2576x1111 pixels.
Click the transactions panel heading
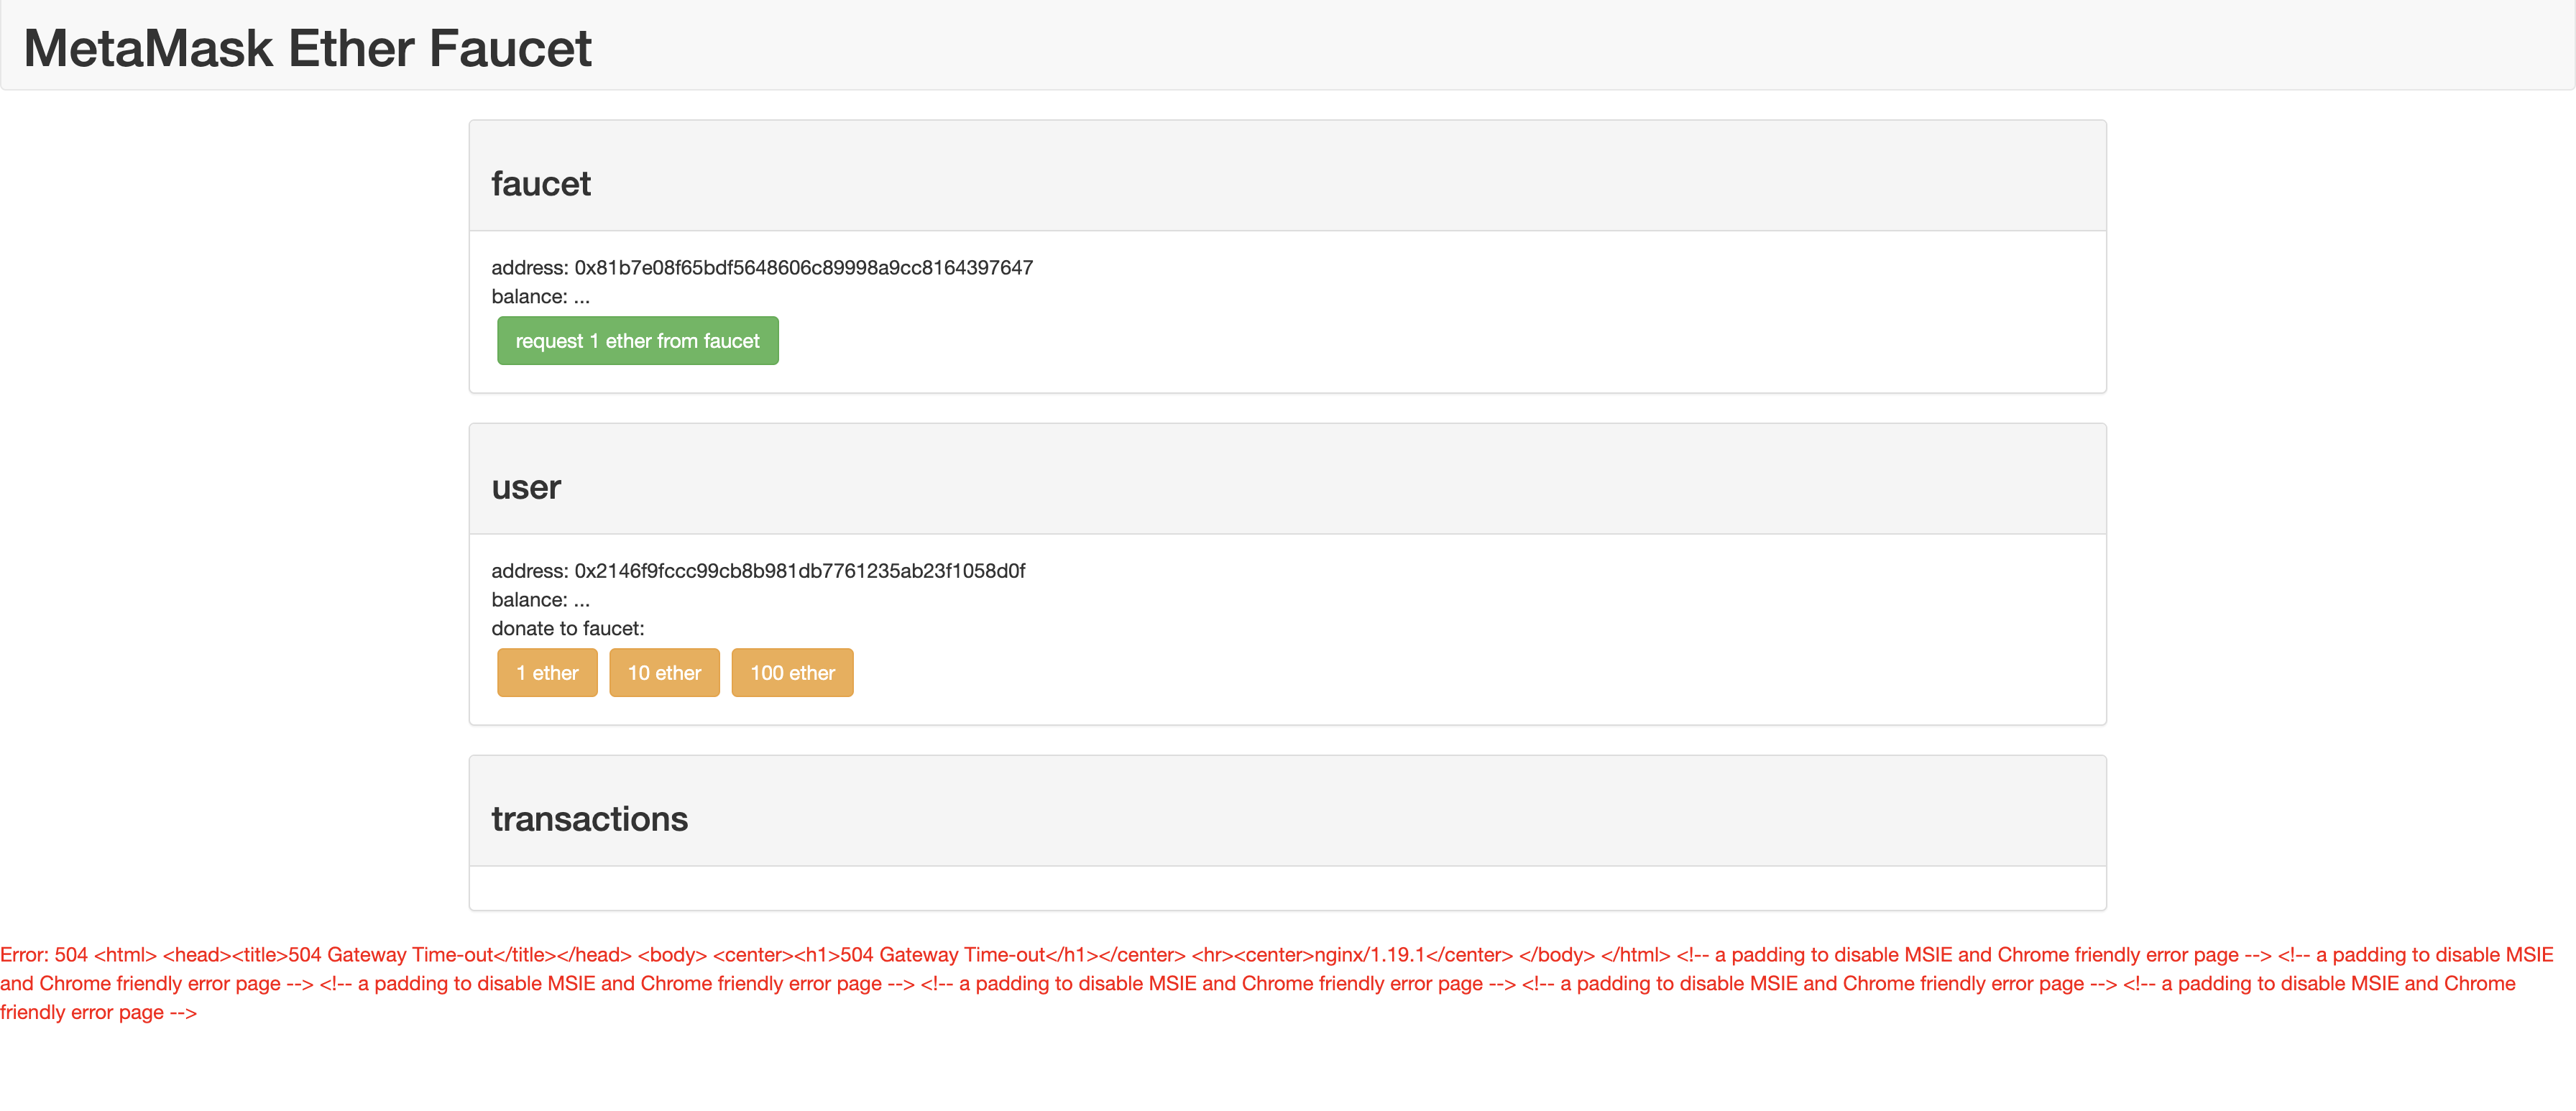(589, 819)
